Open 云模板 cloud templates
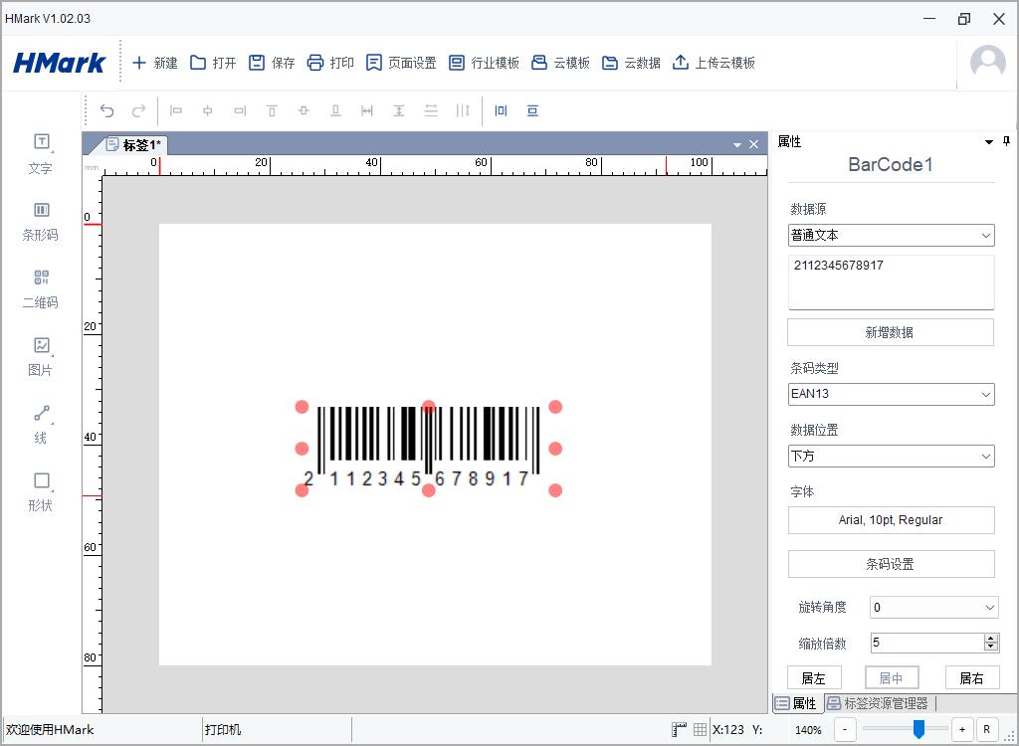Image resolution: width=1019 pixels, height=746 pixels. [x=560, y=63]
